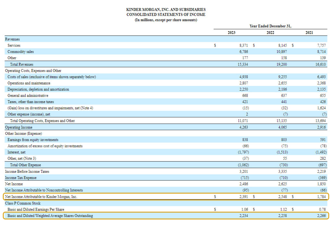Click the 'Total Other Expense' label
332x226 pixels.
pyautogui.click(x=25, y=165)
